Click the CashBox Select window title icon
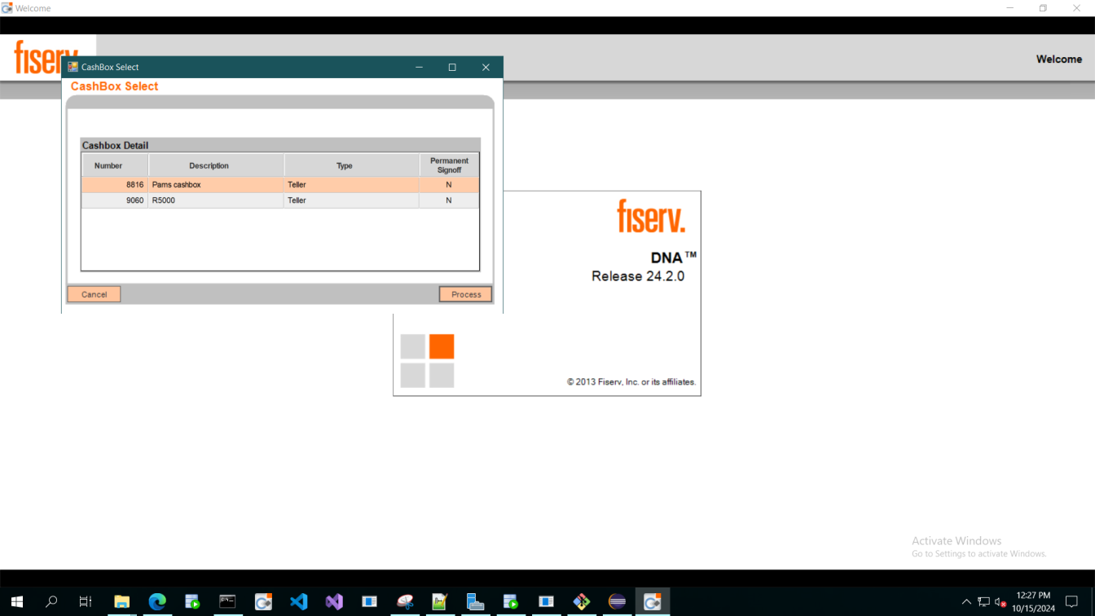Screen dimensions: 1095x616 [x=73, y=67]
